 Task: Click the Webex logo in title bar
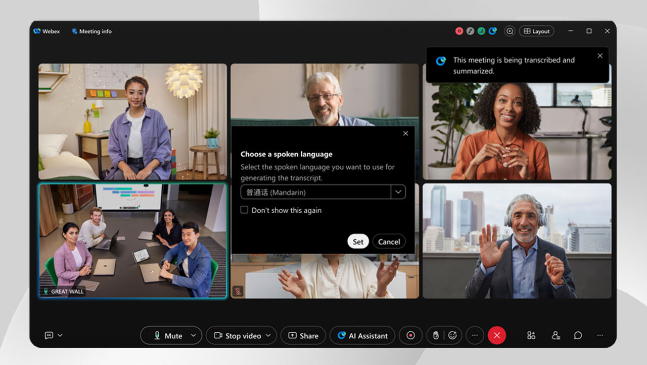click(37, 31)
